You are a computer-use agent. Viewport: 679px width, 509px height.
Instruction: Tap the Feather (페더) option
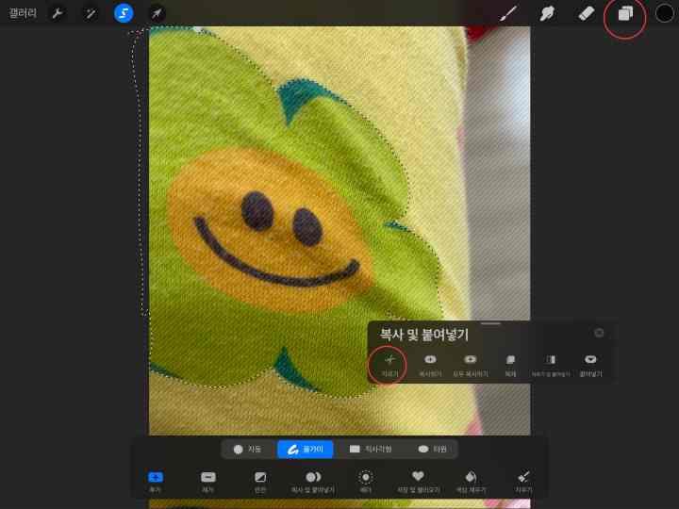[366, 482]
